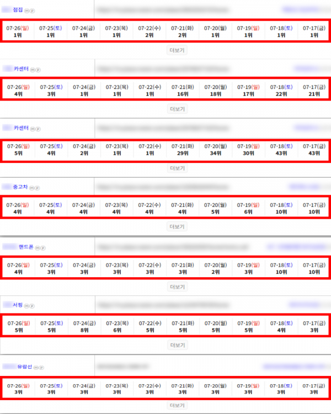Click the m icon beside 점집
331x414 pixels.
(26, 11)
